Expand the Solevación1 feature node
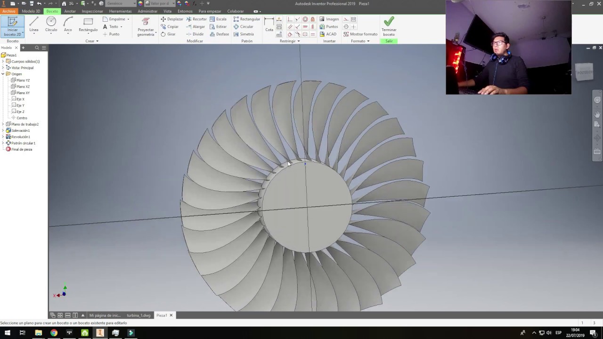The width and height of the screenshot is (603, 339). point(3,130)
